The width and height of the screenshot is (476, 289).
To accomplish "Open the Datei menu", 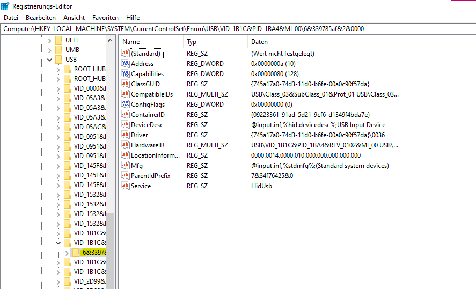I will pos(11,18).
